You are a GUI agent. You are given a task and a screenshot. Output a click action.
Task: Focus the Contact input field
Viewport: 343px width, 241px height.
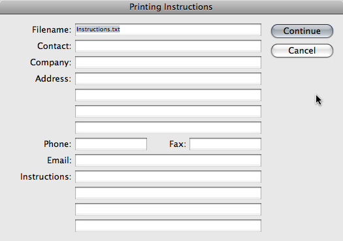tap(168, 46)
